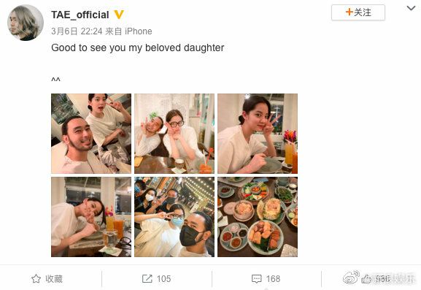The height and width of the screenshot is (290, 421).
Task: Open the TAE_official username link
Action: pos(80,15)
